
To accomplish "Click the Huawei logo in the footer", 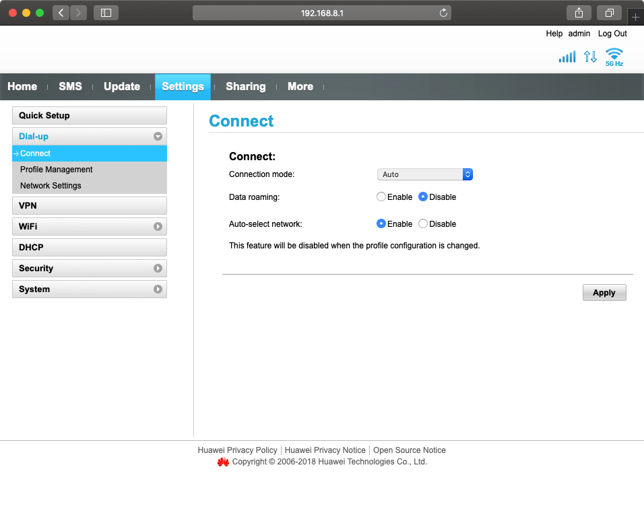I will (x=224, y=462).
